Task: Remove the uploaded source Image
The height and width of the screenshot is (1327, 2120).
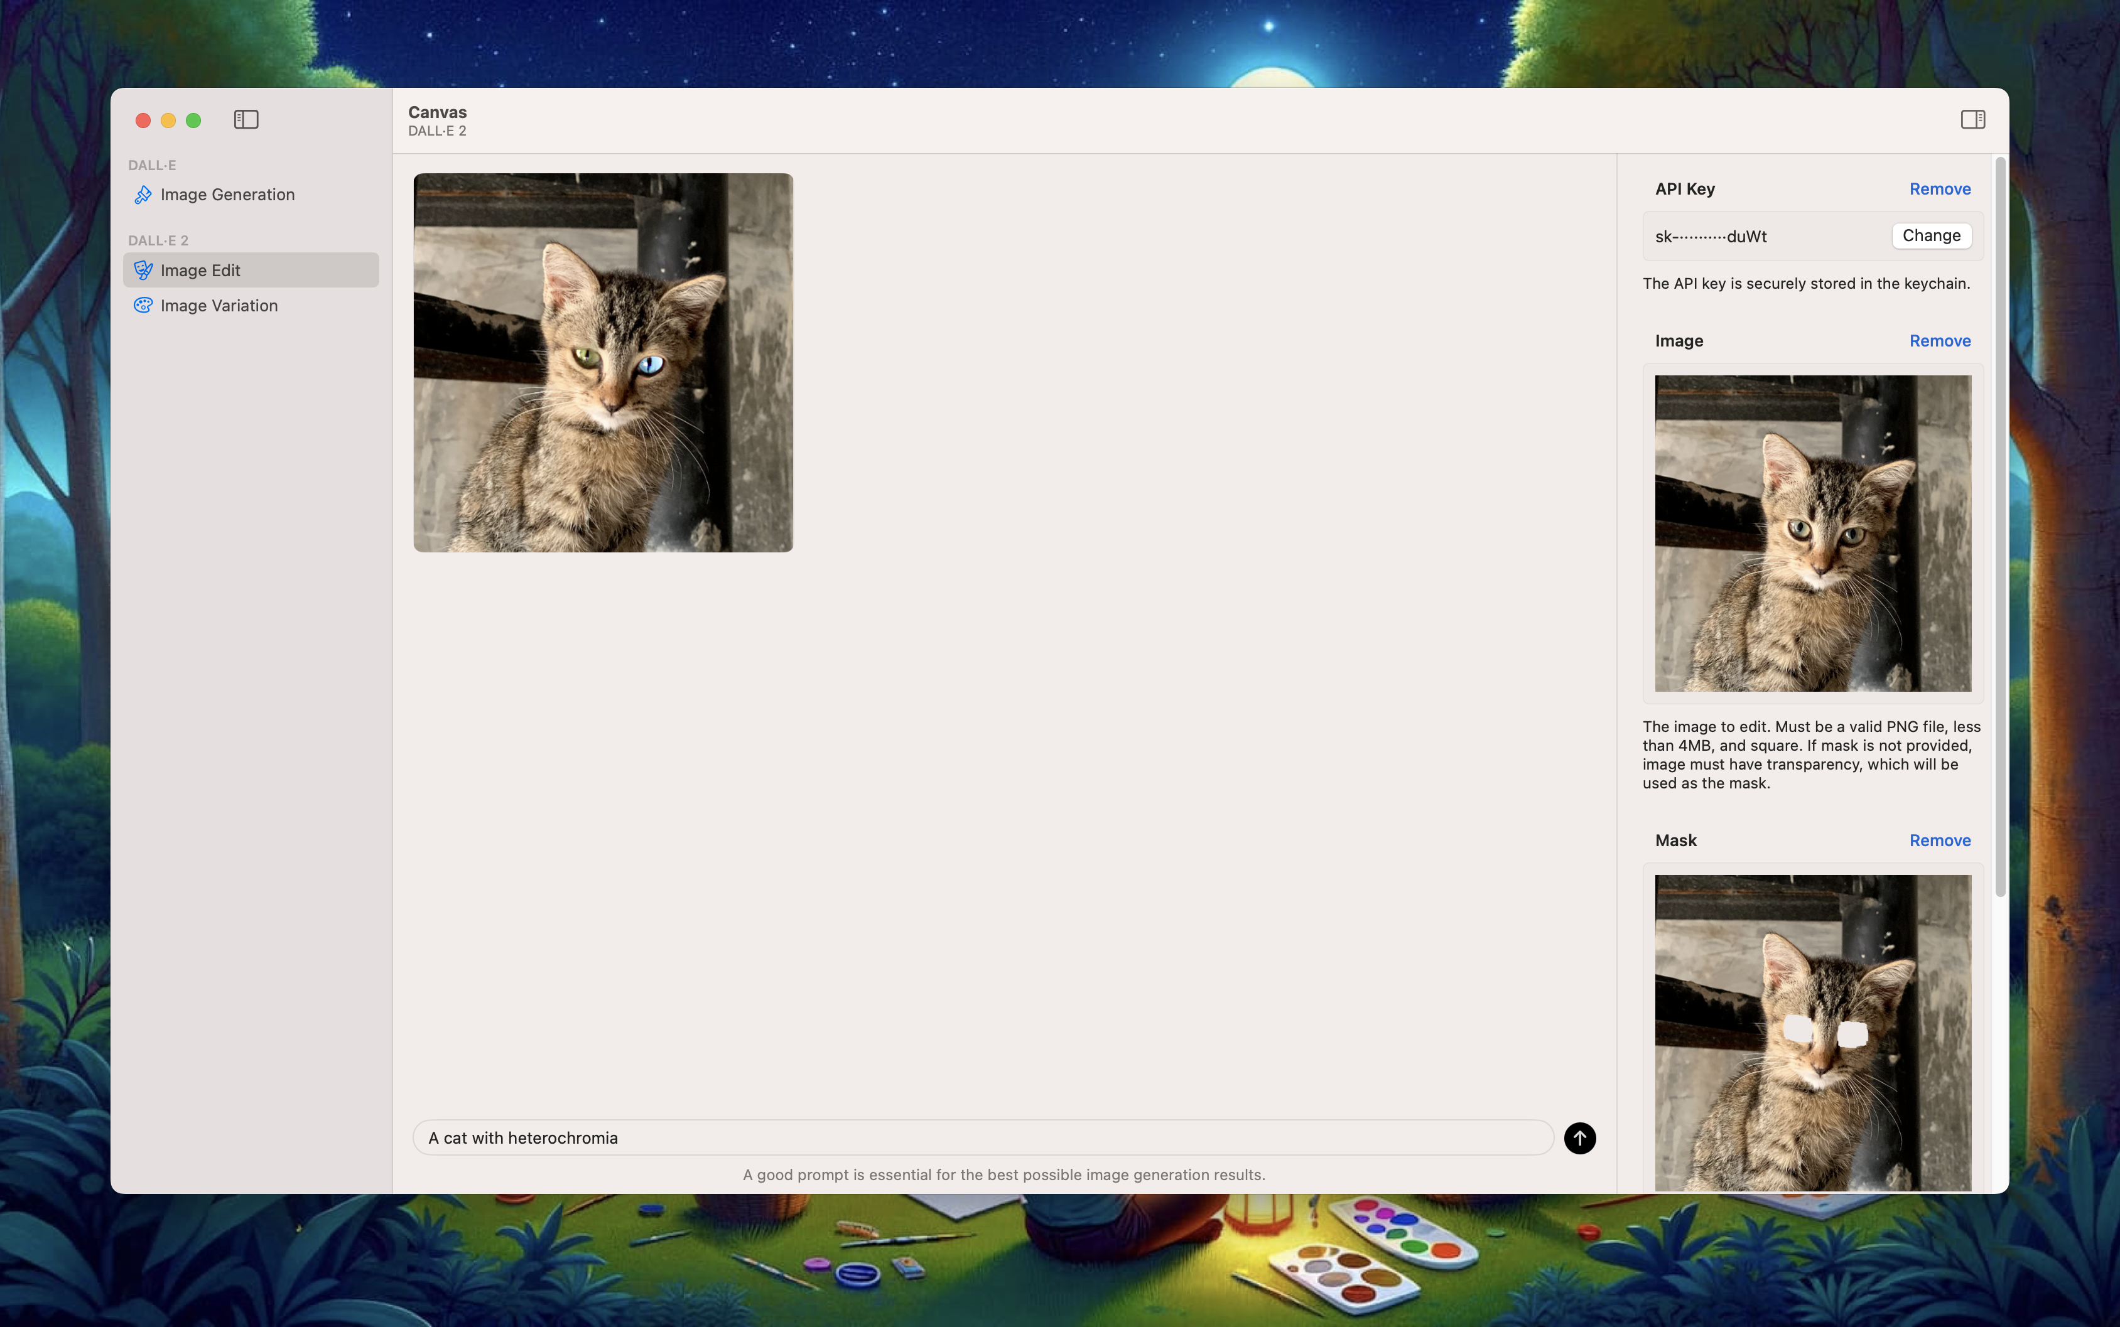Action: coord(1939,340)
